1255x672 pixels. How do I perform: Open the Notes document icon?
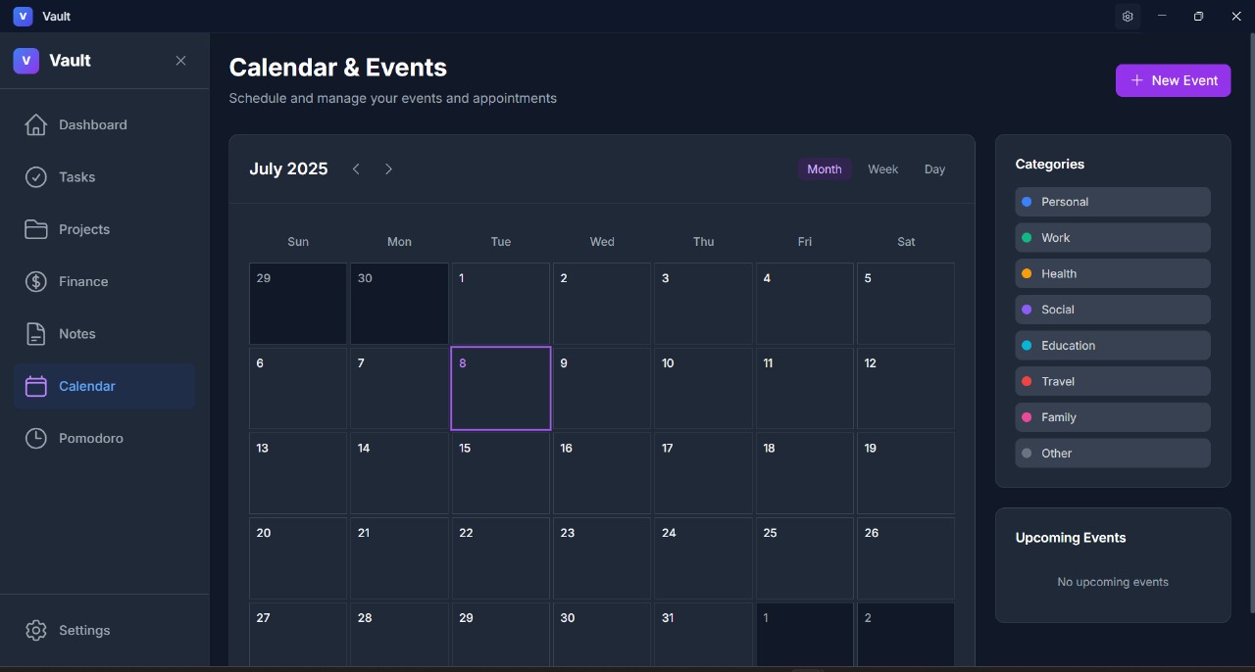36,334
